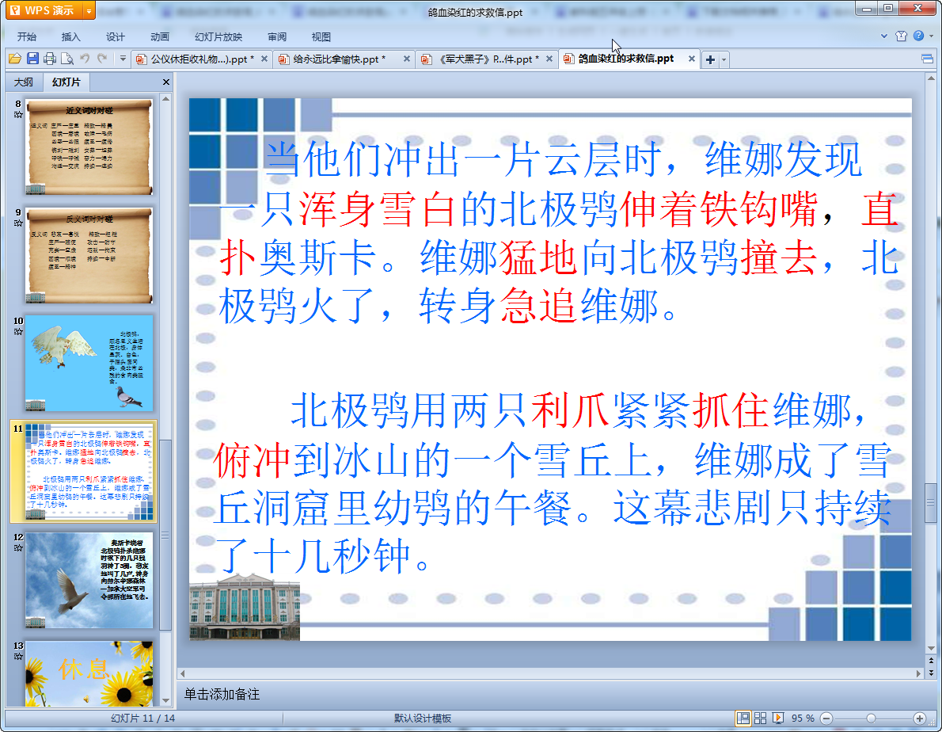Click the Open folder icon in toolbar
This screenshot has width=942, height=732.
pos(14,59)
